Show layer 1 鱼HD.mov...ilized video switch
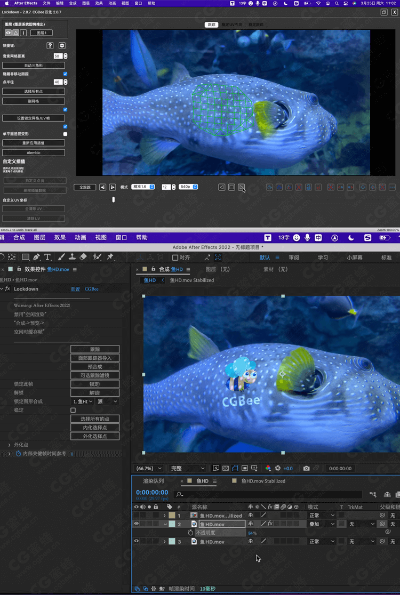The image size is (400, 595). [x=136, y=516]
